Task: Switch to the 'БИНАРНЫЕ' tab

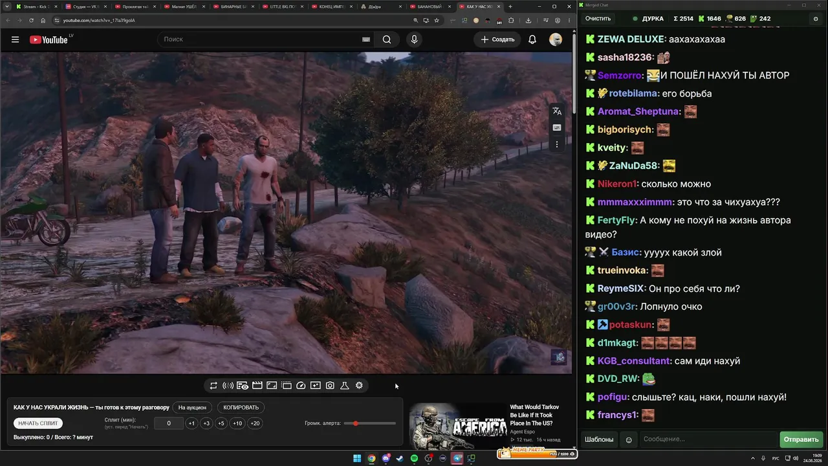Action: pos(233,6)
